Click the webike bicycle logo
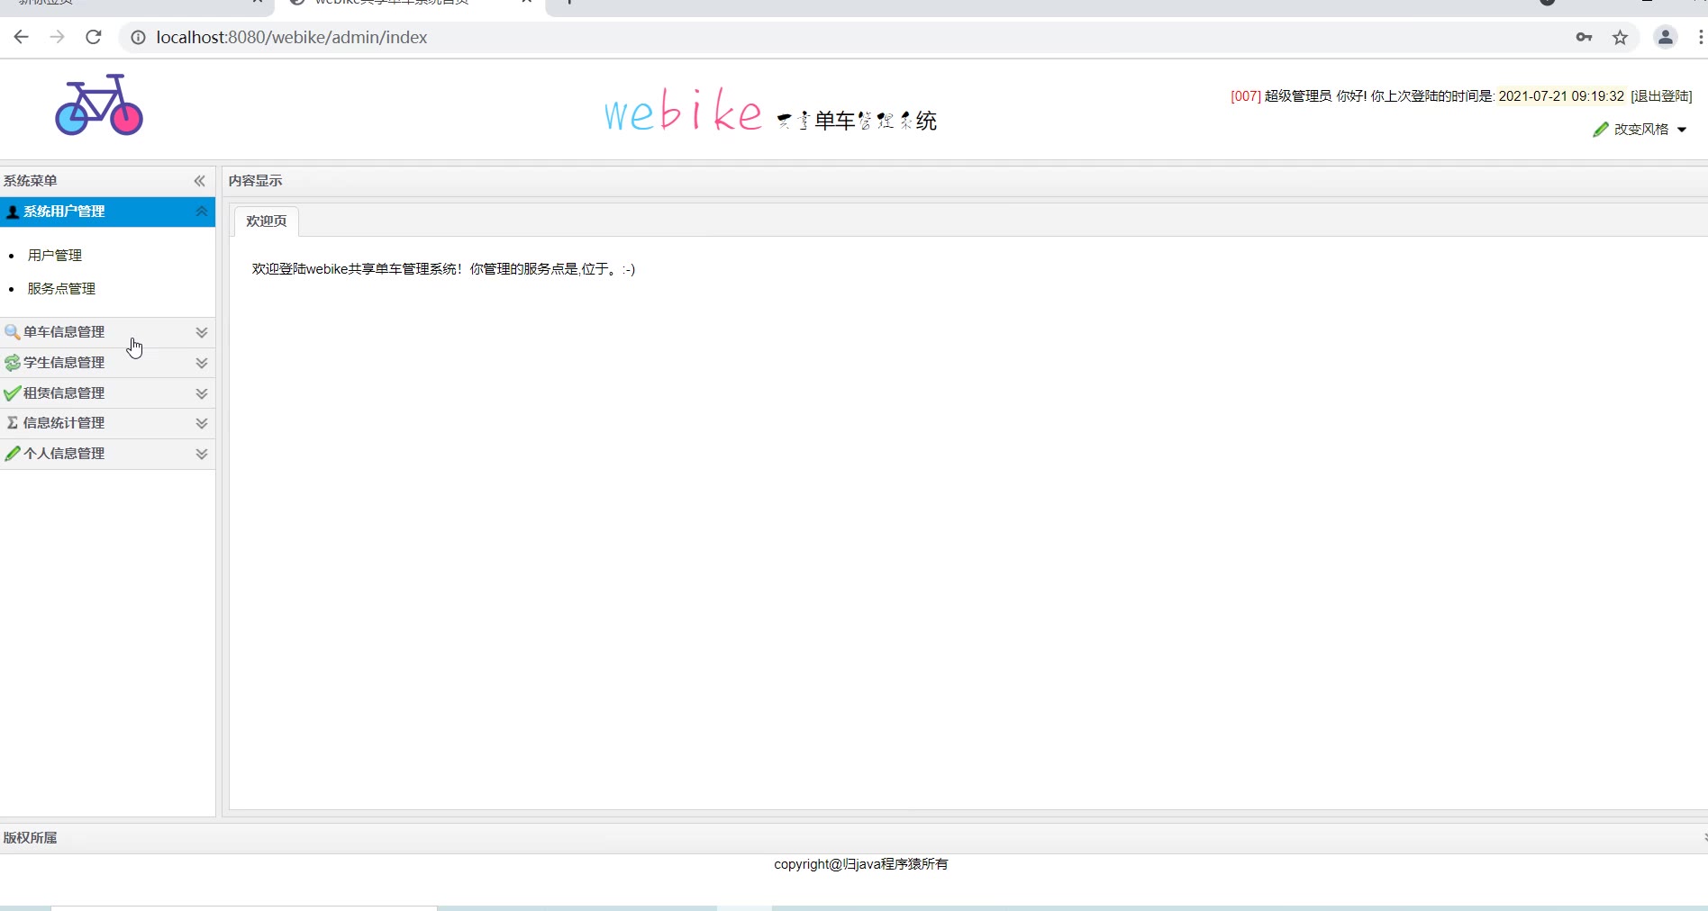The image size is (1708, 911). point(99,105)
